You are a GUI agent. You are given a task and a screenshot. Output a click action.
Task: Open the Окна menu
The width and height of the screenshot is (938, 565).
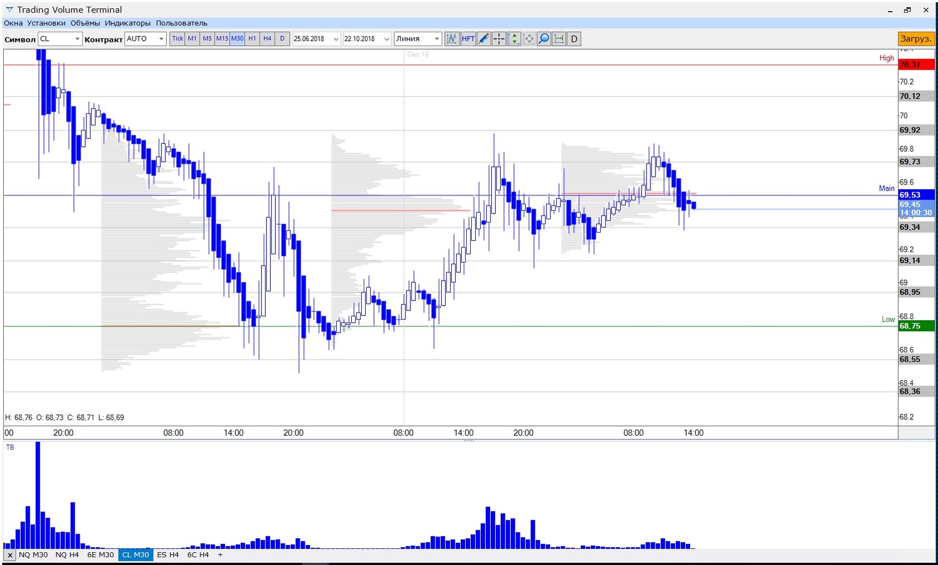(x=13, y=23)
